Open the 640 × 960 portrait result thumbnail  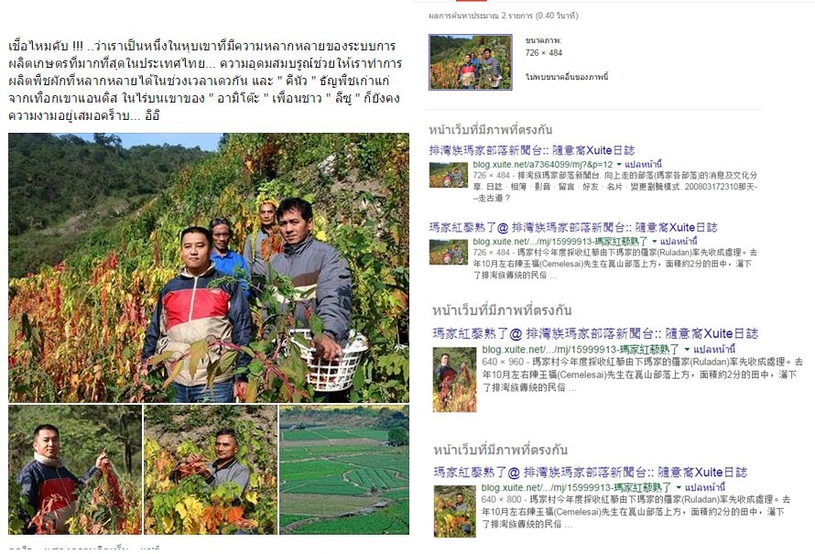455,380
